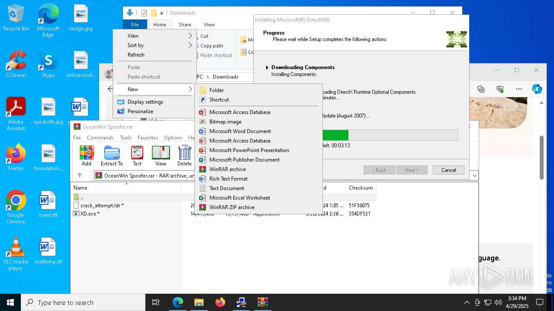Click Copy path in Explorer ribbon
Screen dimensions: 554x311
pos(212,46)
